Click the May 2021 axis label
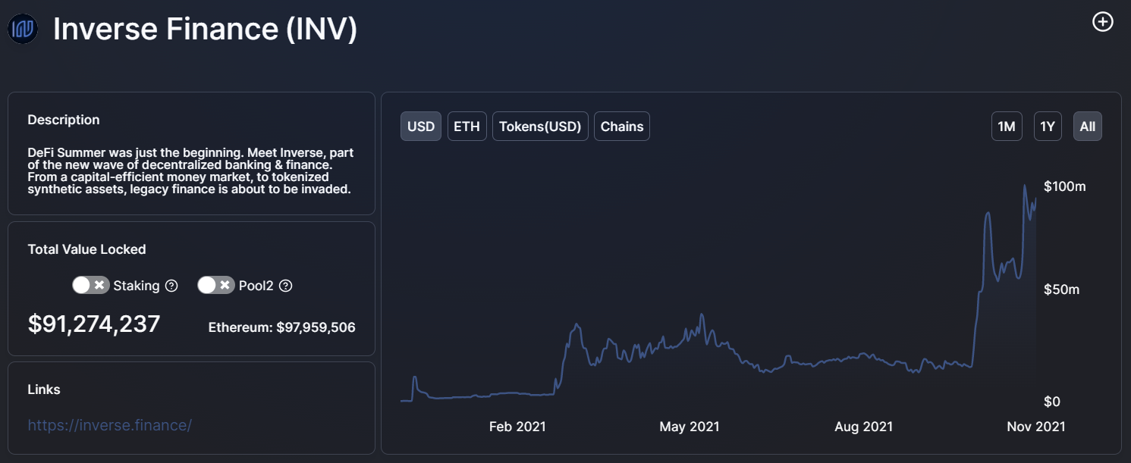The height and width of the screenshot is (463, 1131). (x=690, y=427)
